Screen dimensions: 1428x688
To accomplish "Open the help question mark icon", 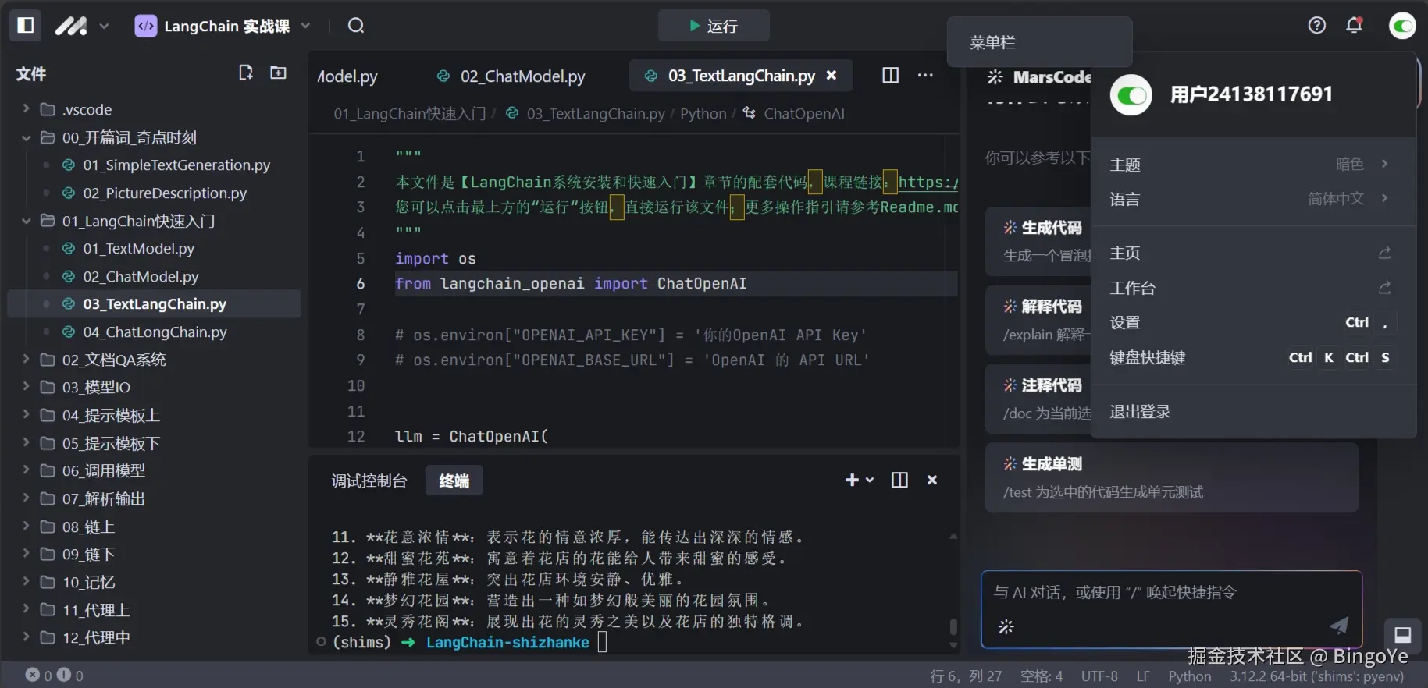I will coord(1316,26).
